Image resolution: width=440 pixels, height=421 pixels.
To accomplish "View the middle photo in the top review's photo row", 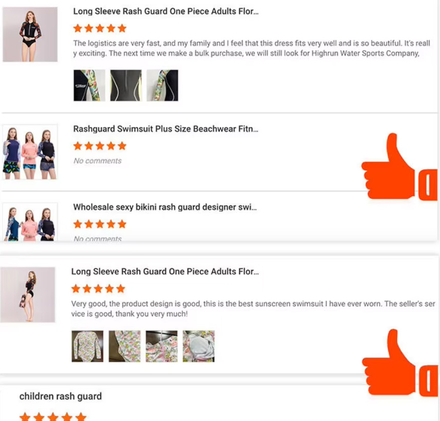I will click(126, 86).
